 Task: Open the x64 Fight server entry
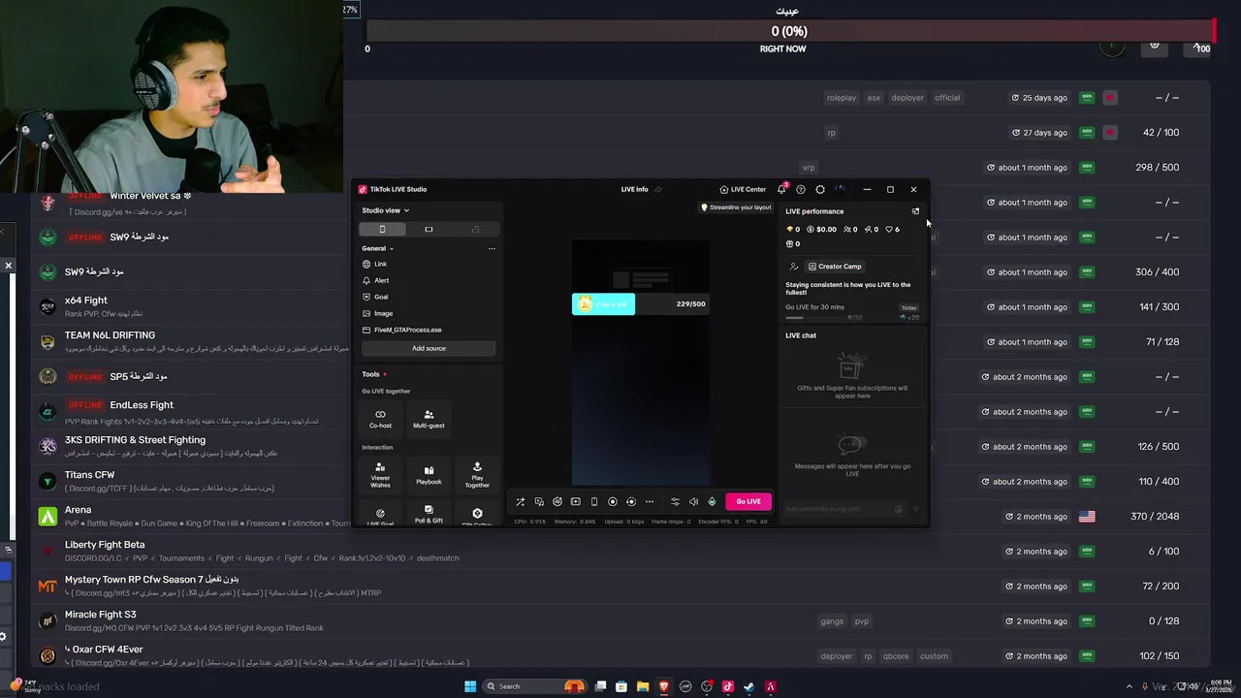pos(620,306)
